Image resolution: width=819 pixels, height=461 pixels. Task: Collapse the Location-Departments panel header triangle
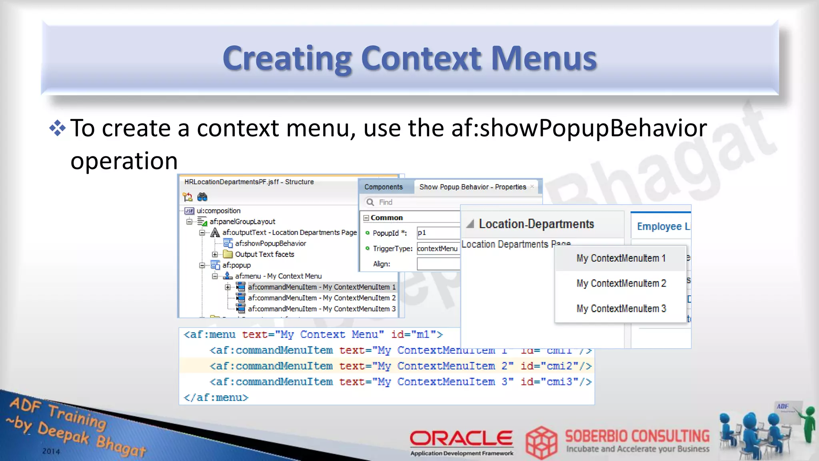coord(470,224)
